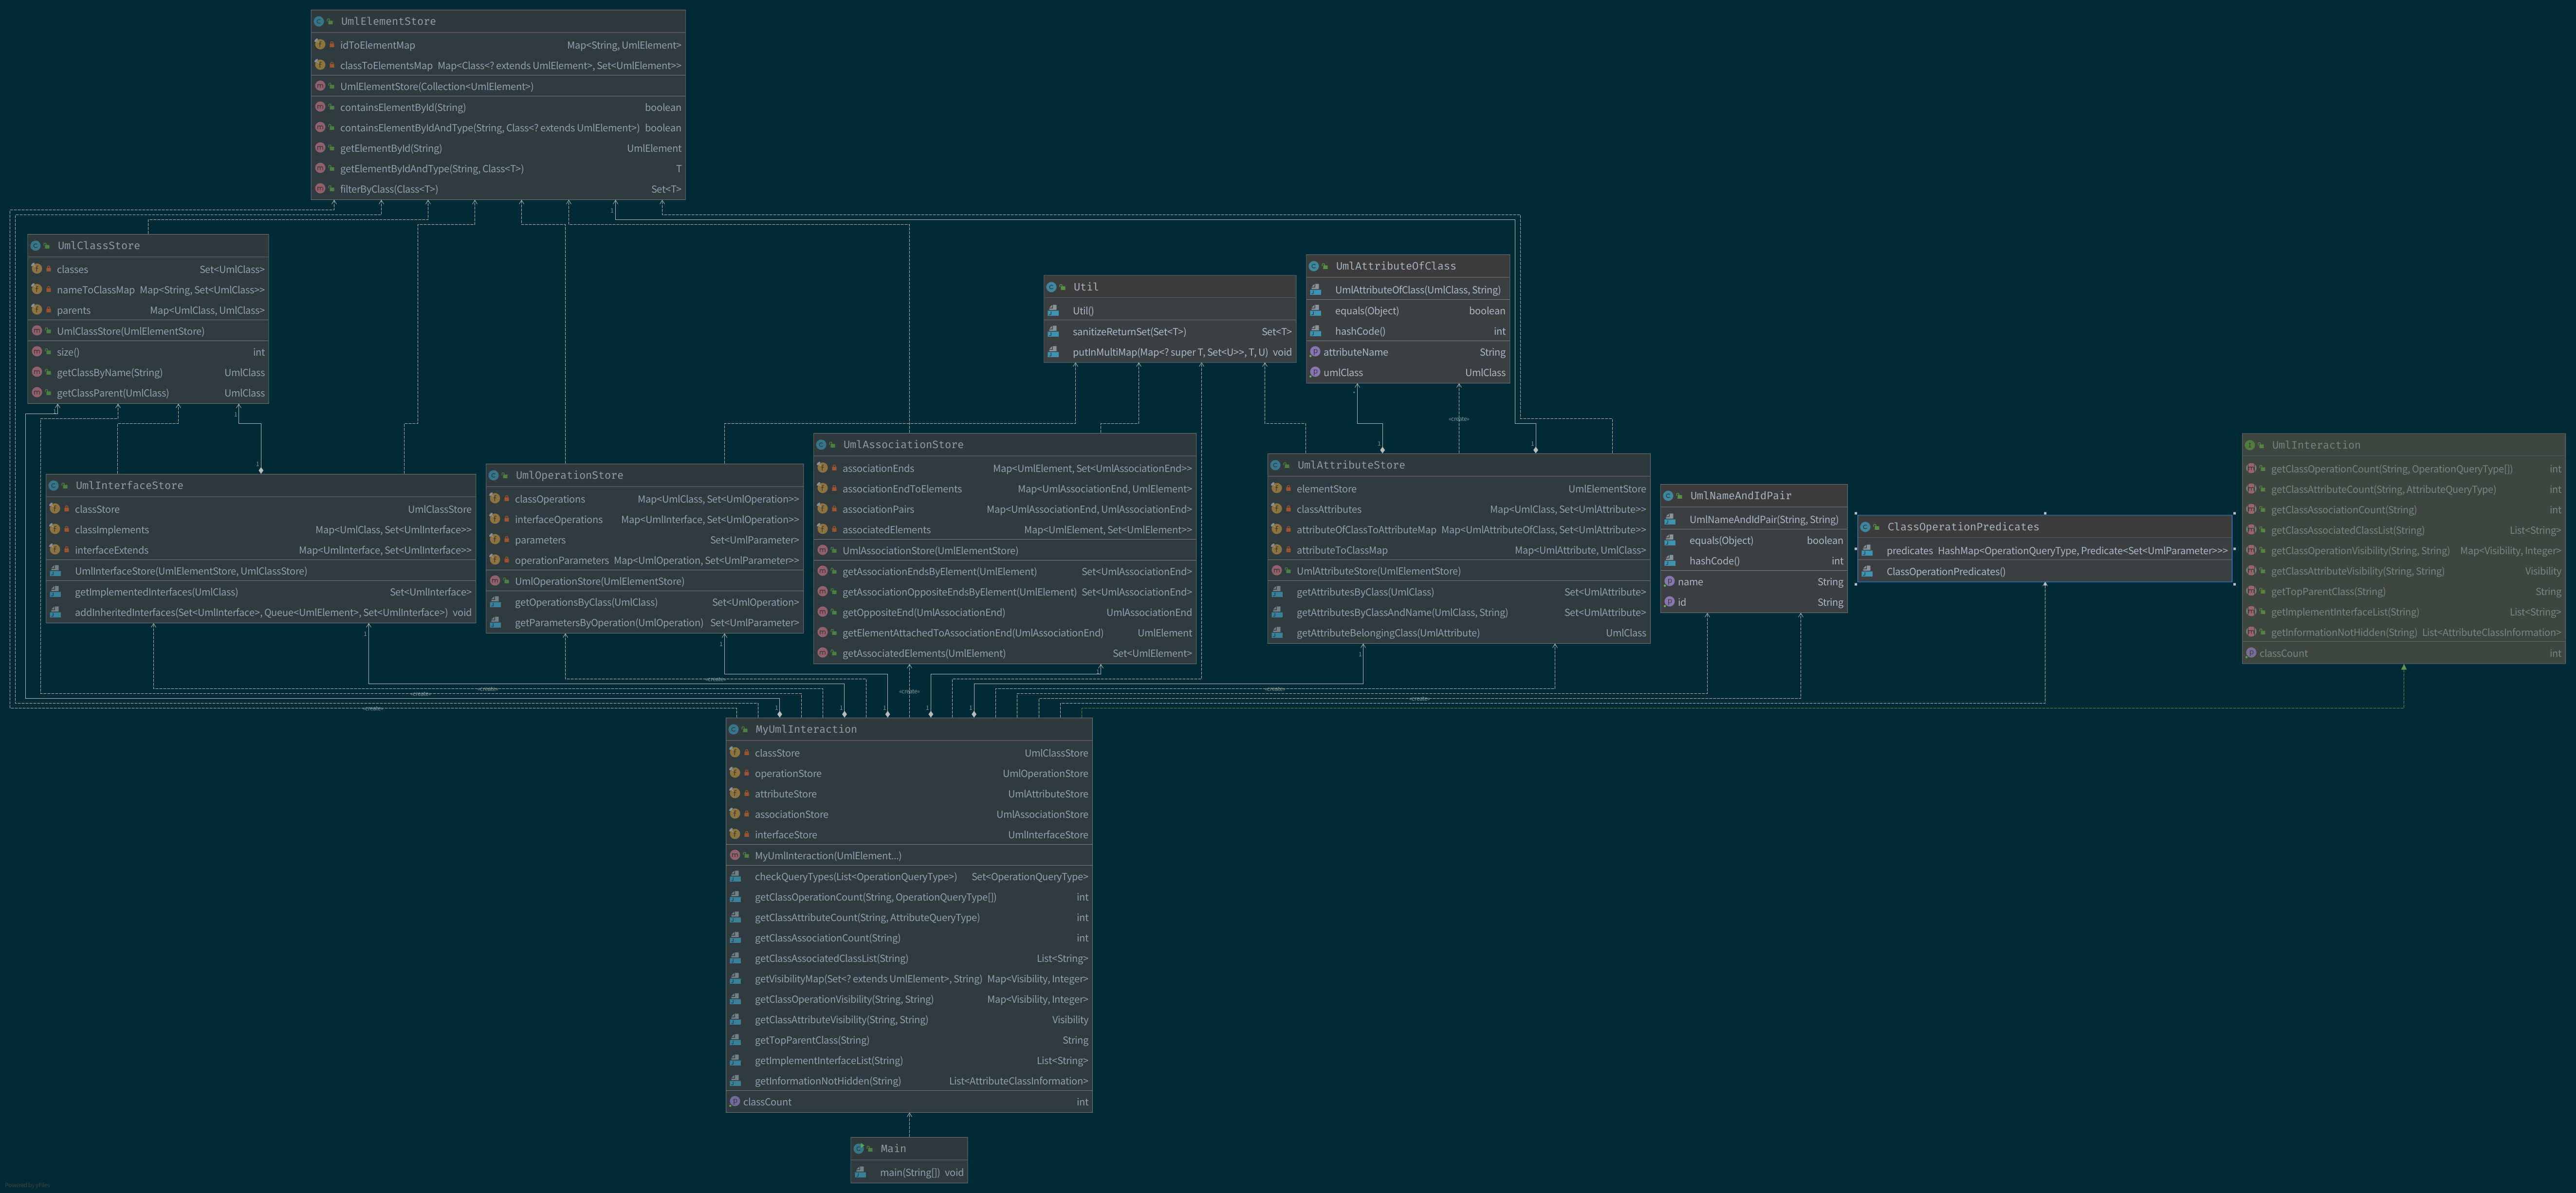The image size is (2576, 1193).
Task: Select the UmlNameAndIdPair class header
Action: pos(1740,496)
